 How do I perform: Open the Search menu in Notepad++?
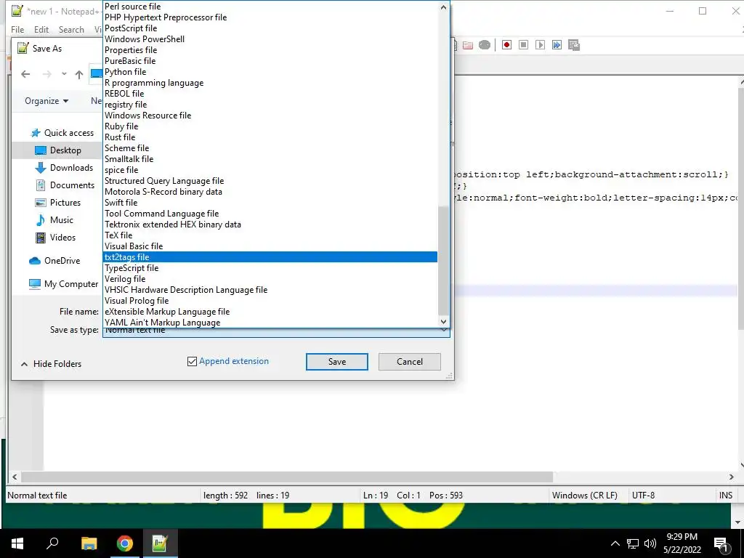(x=71, y=29)
